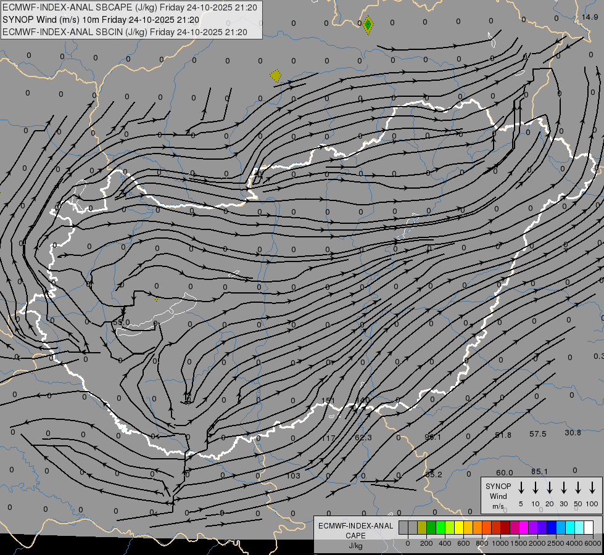Click the 140 CAPE value on the map
The width and height of the screenshot is (604, 555).
(363, 401)
